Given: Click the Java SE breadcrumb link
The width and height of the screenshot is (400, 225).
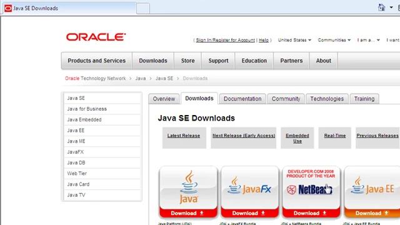Looking at the screenshot, I should pos(164,78).
